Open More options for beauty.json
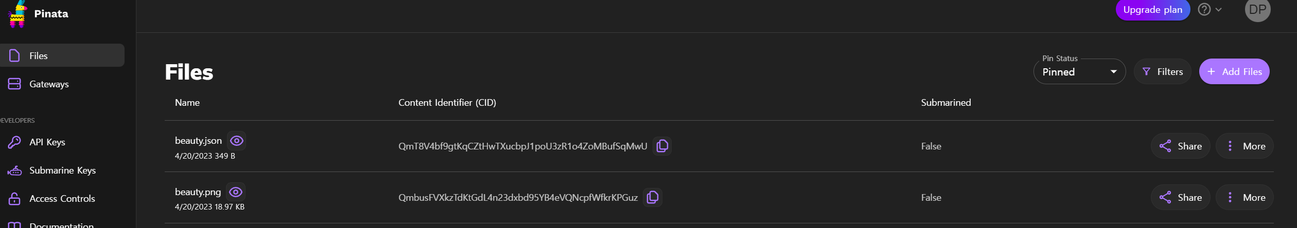1297x228 pixels. (1245, 146)
